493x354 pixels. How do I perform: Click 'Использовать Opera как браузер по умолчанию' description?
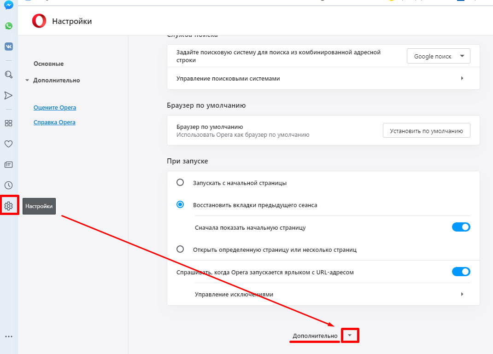pos(243,135)
